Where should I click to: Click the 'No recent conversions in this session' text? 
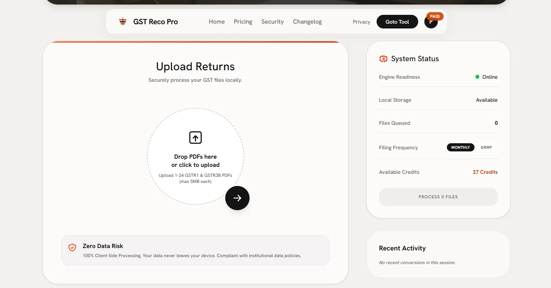(417, 263)
